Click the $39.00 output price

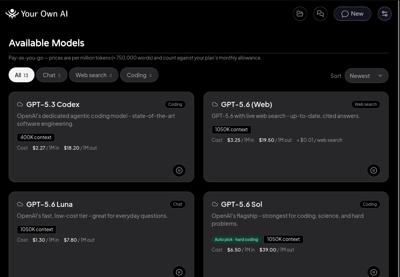268,250
